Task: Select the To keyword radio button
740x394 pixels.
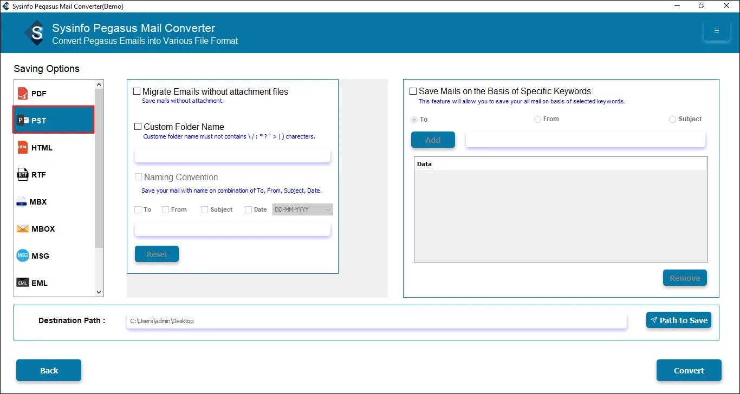Action: click(415, 120)
